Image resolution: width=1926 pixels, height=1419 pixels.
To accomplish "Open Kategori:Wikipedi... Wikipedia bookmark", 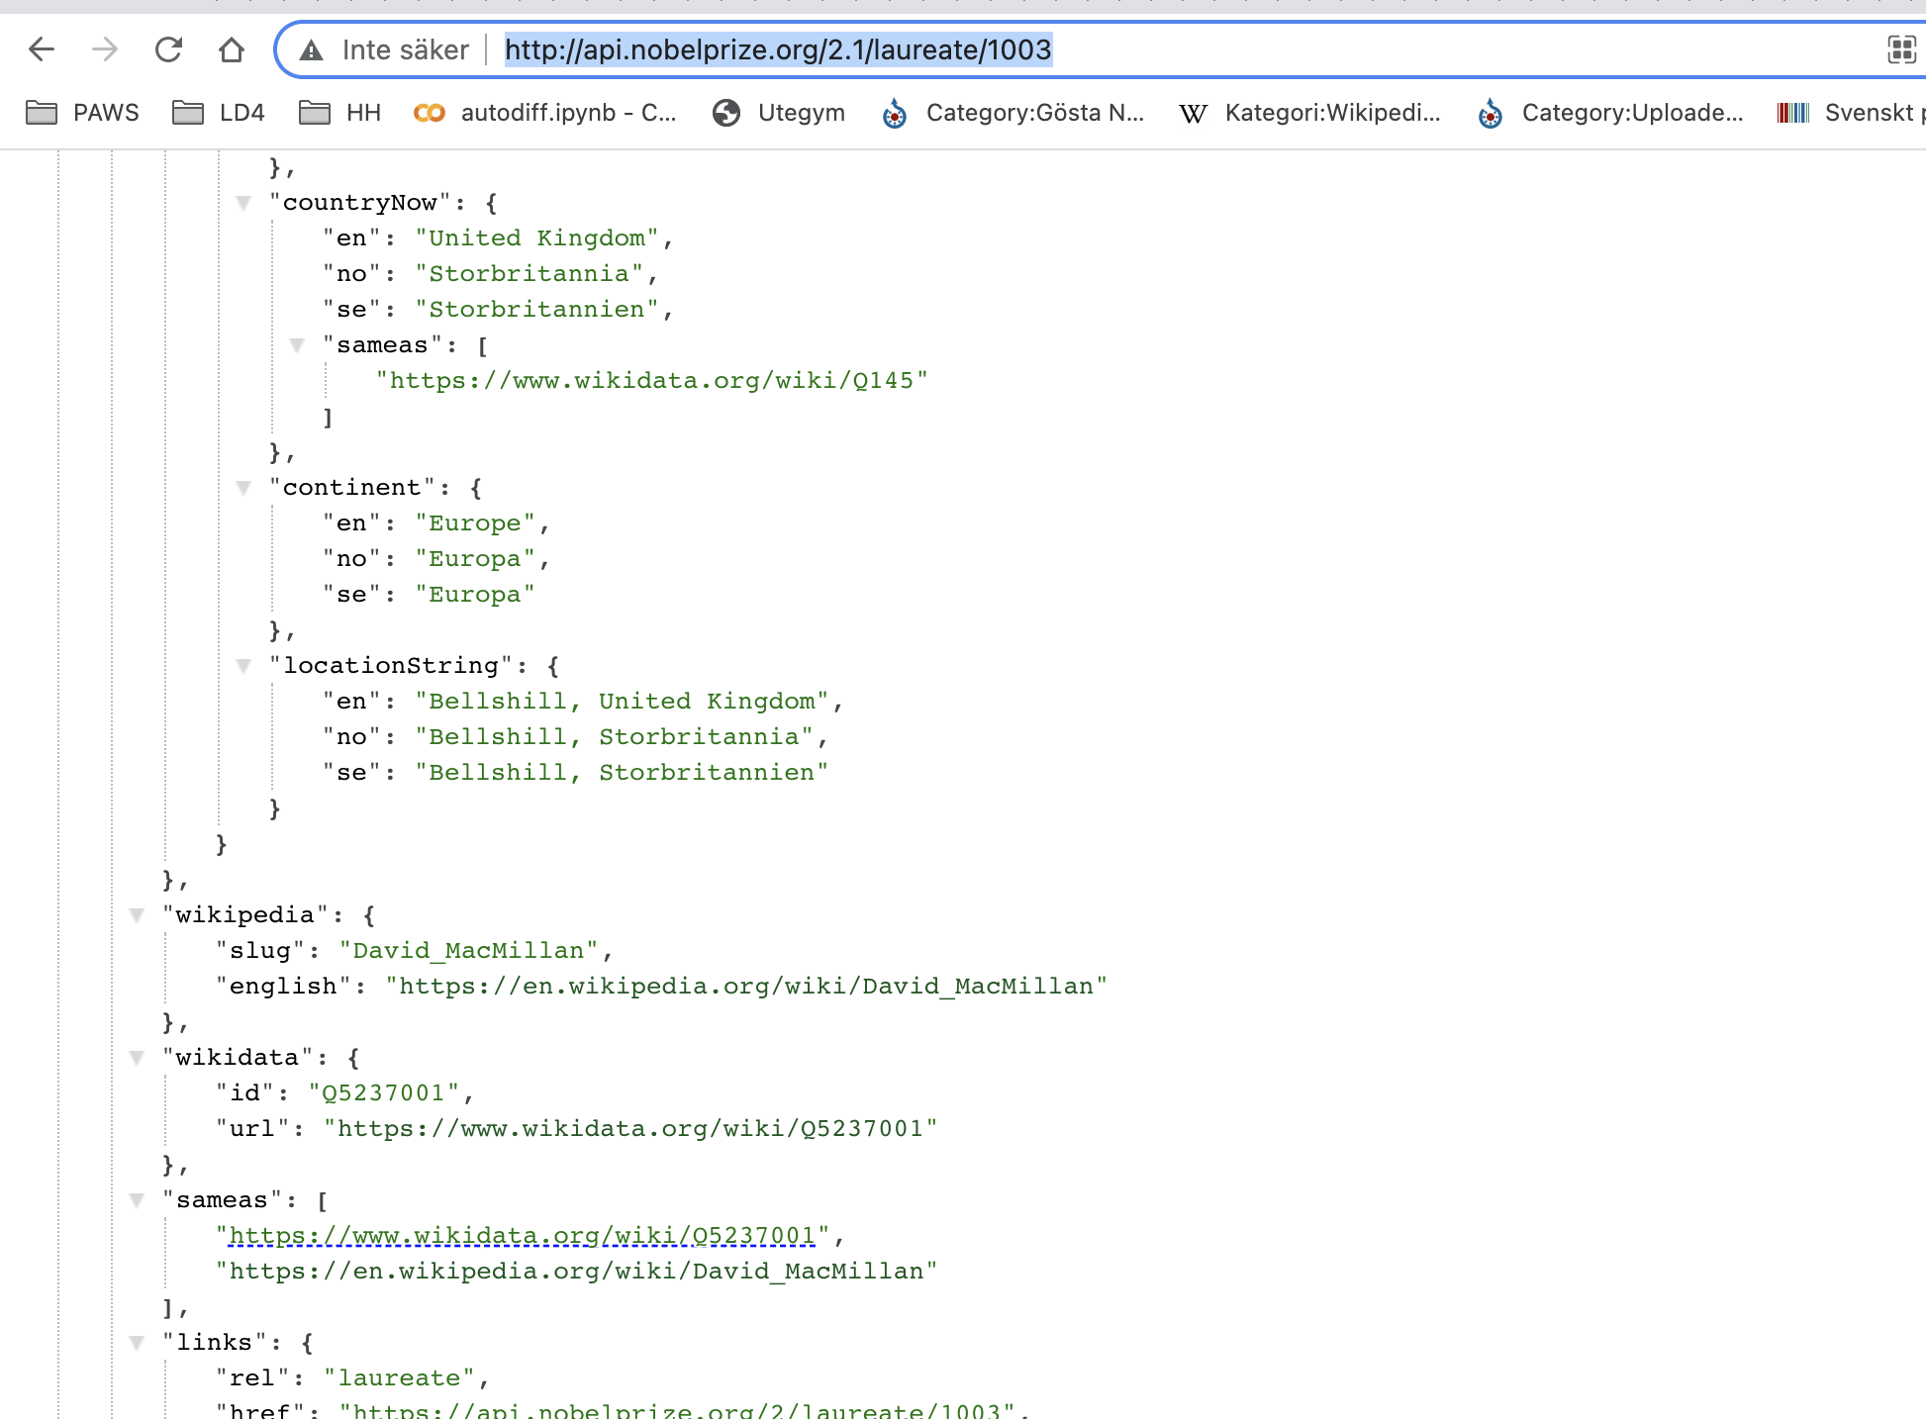I will (x=1310, y=113).
